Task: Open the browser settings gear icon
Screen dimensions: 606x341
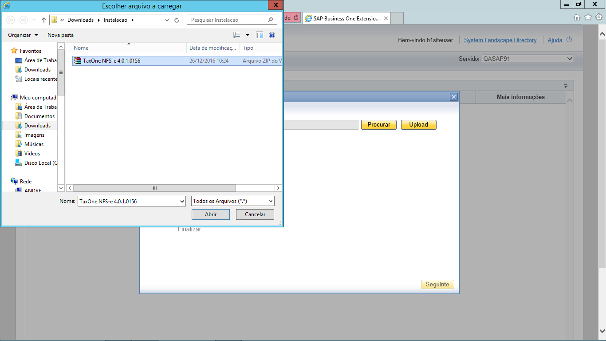Action: (598, 17)
